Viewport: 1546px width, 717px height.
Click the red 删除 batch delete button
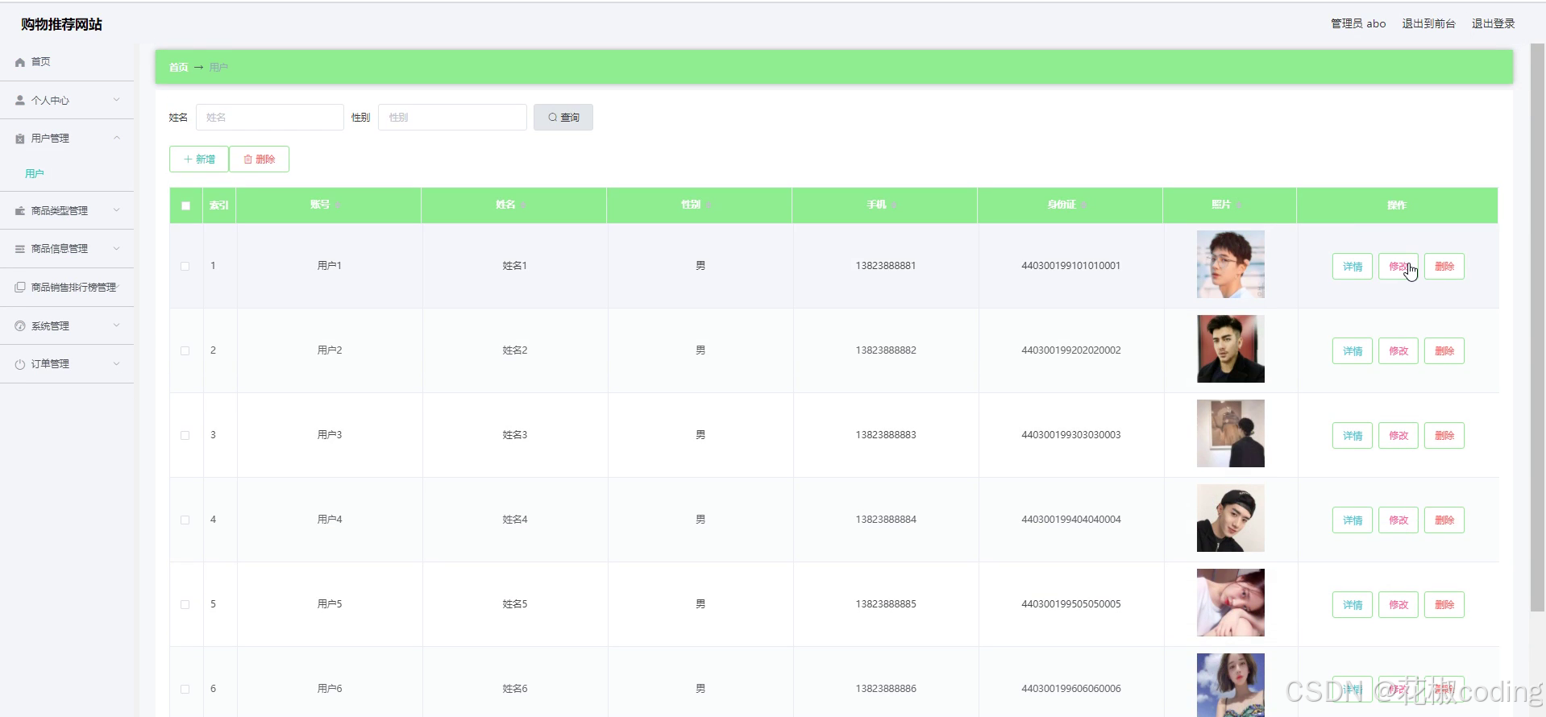tap(259, 160)
